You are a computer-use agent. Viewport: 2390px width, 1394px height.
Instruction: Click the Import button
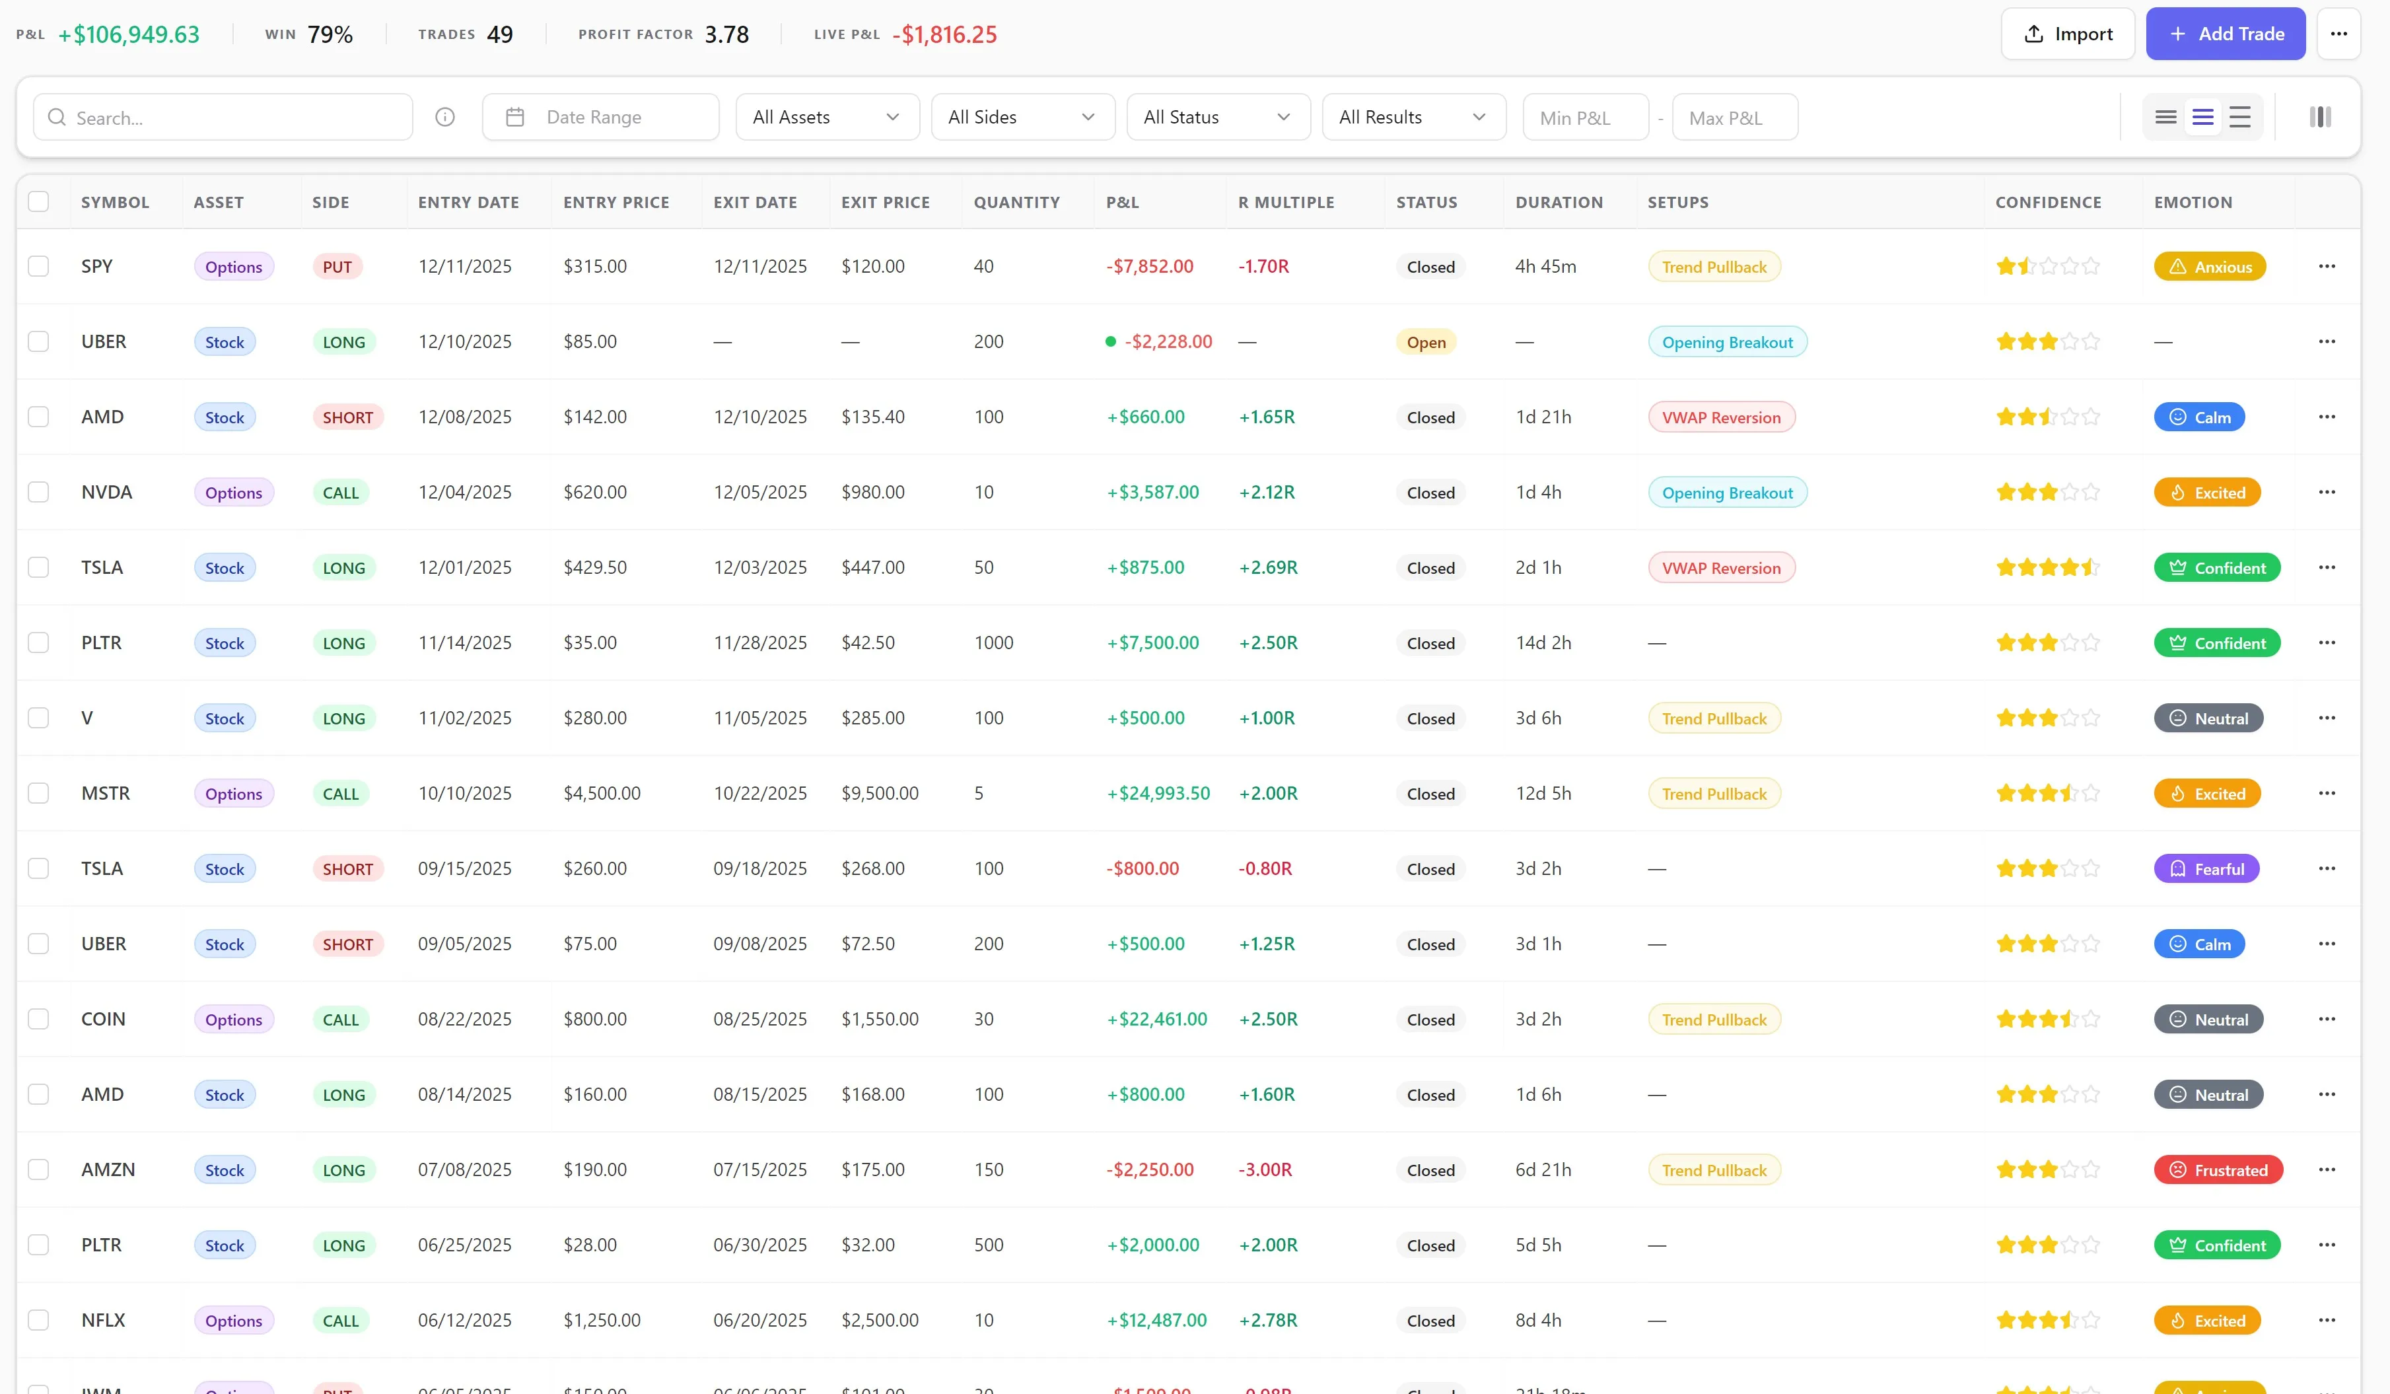(x=2068, y=34)
